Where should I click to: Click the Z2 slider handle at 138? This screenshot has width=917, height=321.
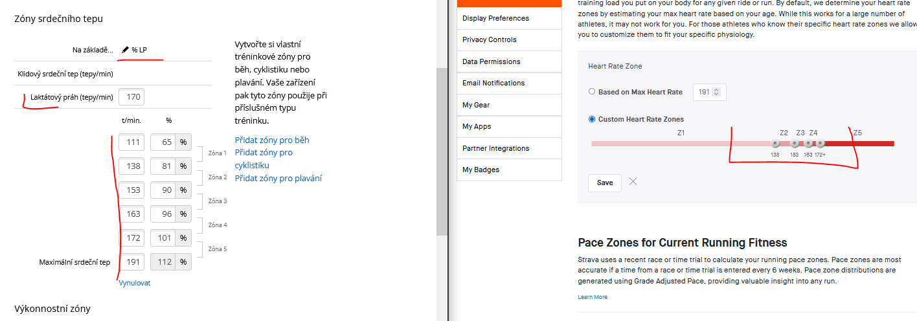tap(775, 144)
